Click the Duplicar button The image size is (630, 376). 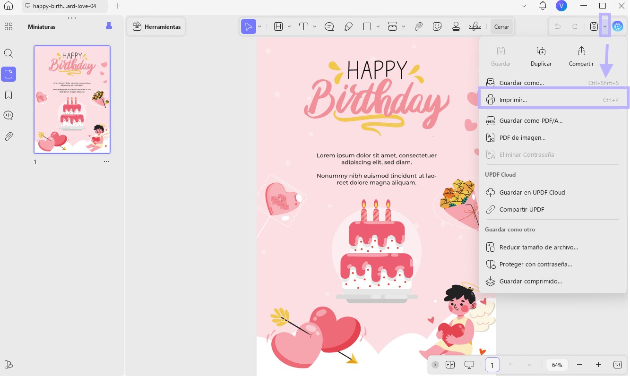tap(541, 57)
